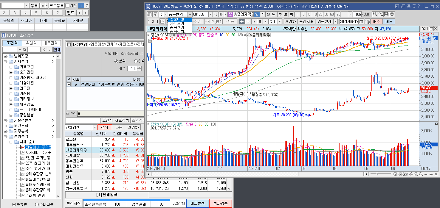This screenshot has width=440, height=208.
Task: Toggle the 월 monthly period button
Action: [268, 14]
